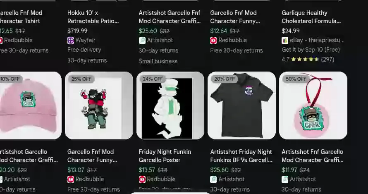This screenshot has width=368, height=194.
Task: Click the 50% OFF badge on the ornament
Action: point(296,79)
